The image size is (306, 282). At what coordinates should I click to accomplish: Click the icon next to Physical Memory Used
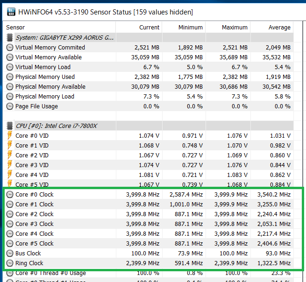click(10, 77)
